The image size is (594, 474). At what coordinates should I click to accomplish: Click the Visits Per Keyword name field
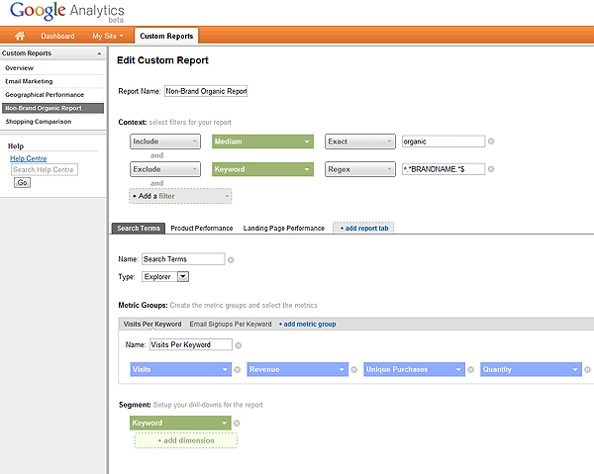[191, 345]
